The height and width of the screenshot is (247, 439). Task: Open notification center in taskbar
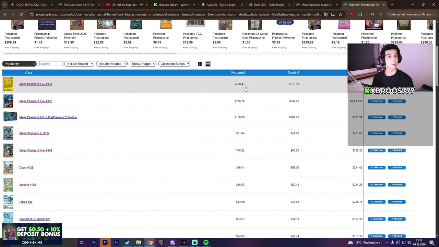coord(431,243)
